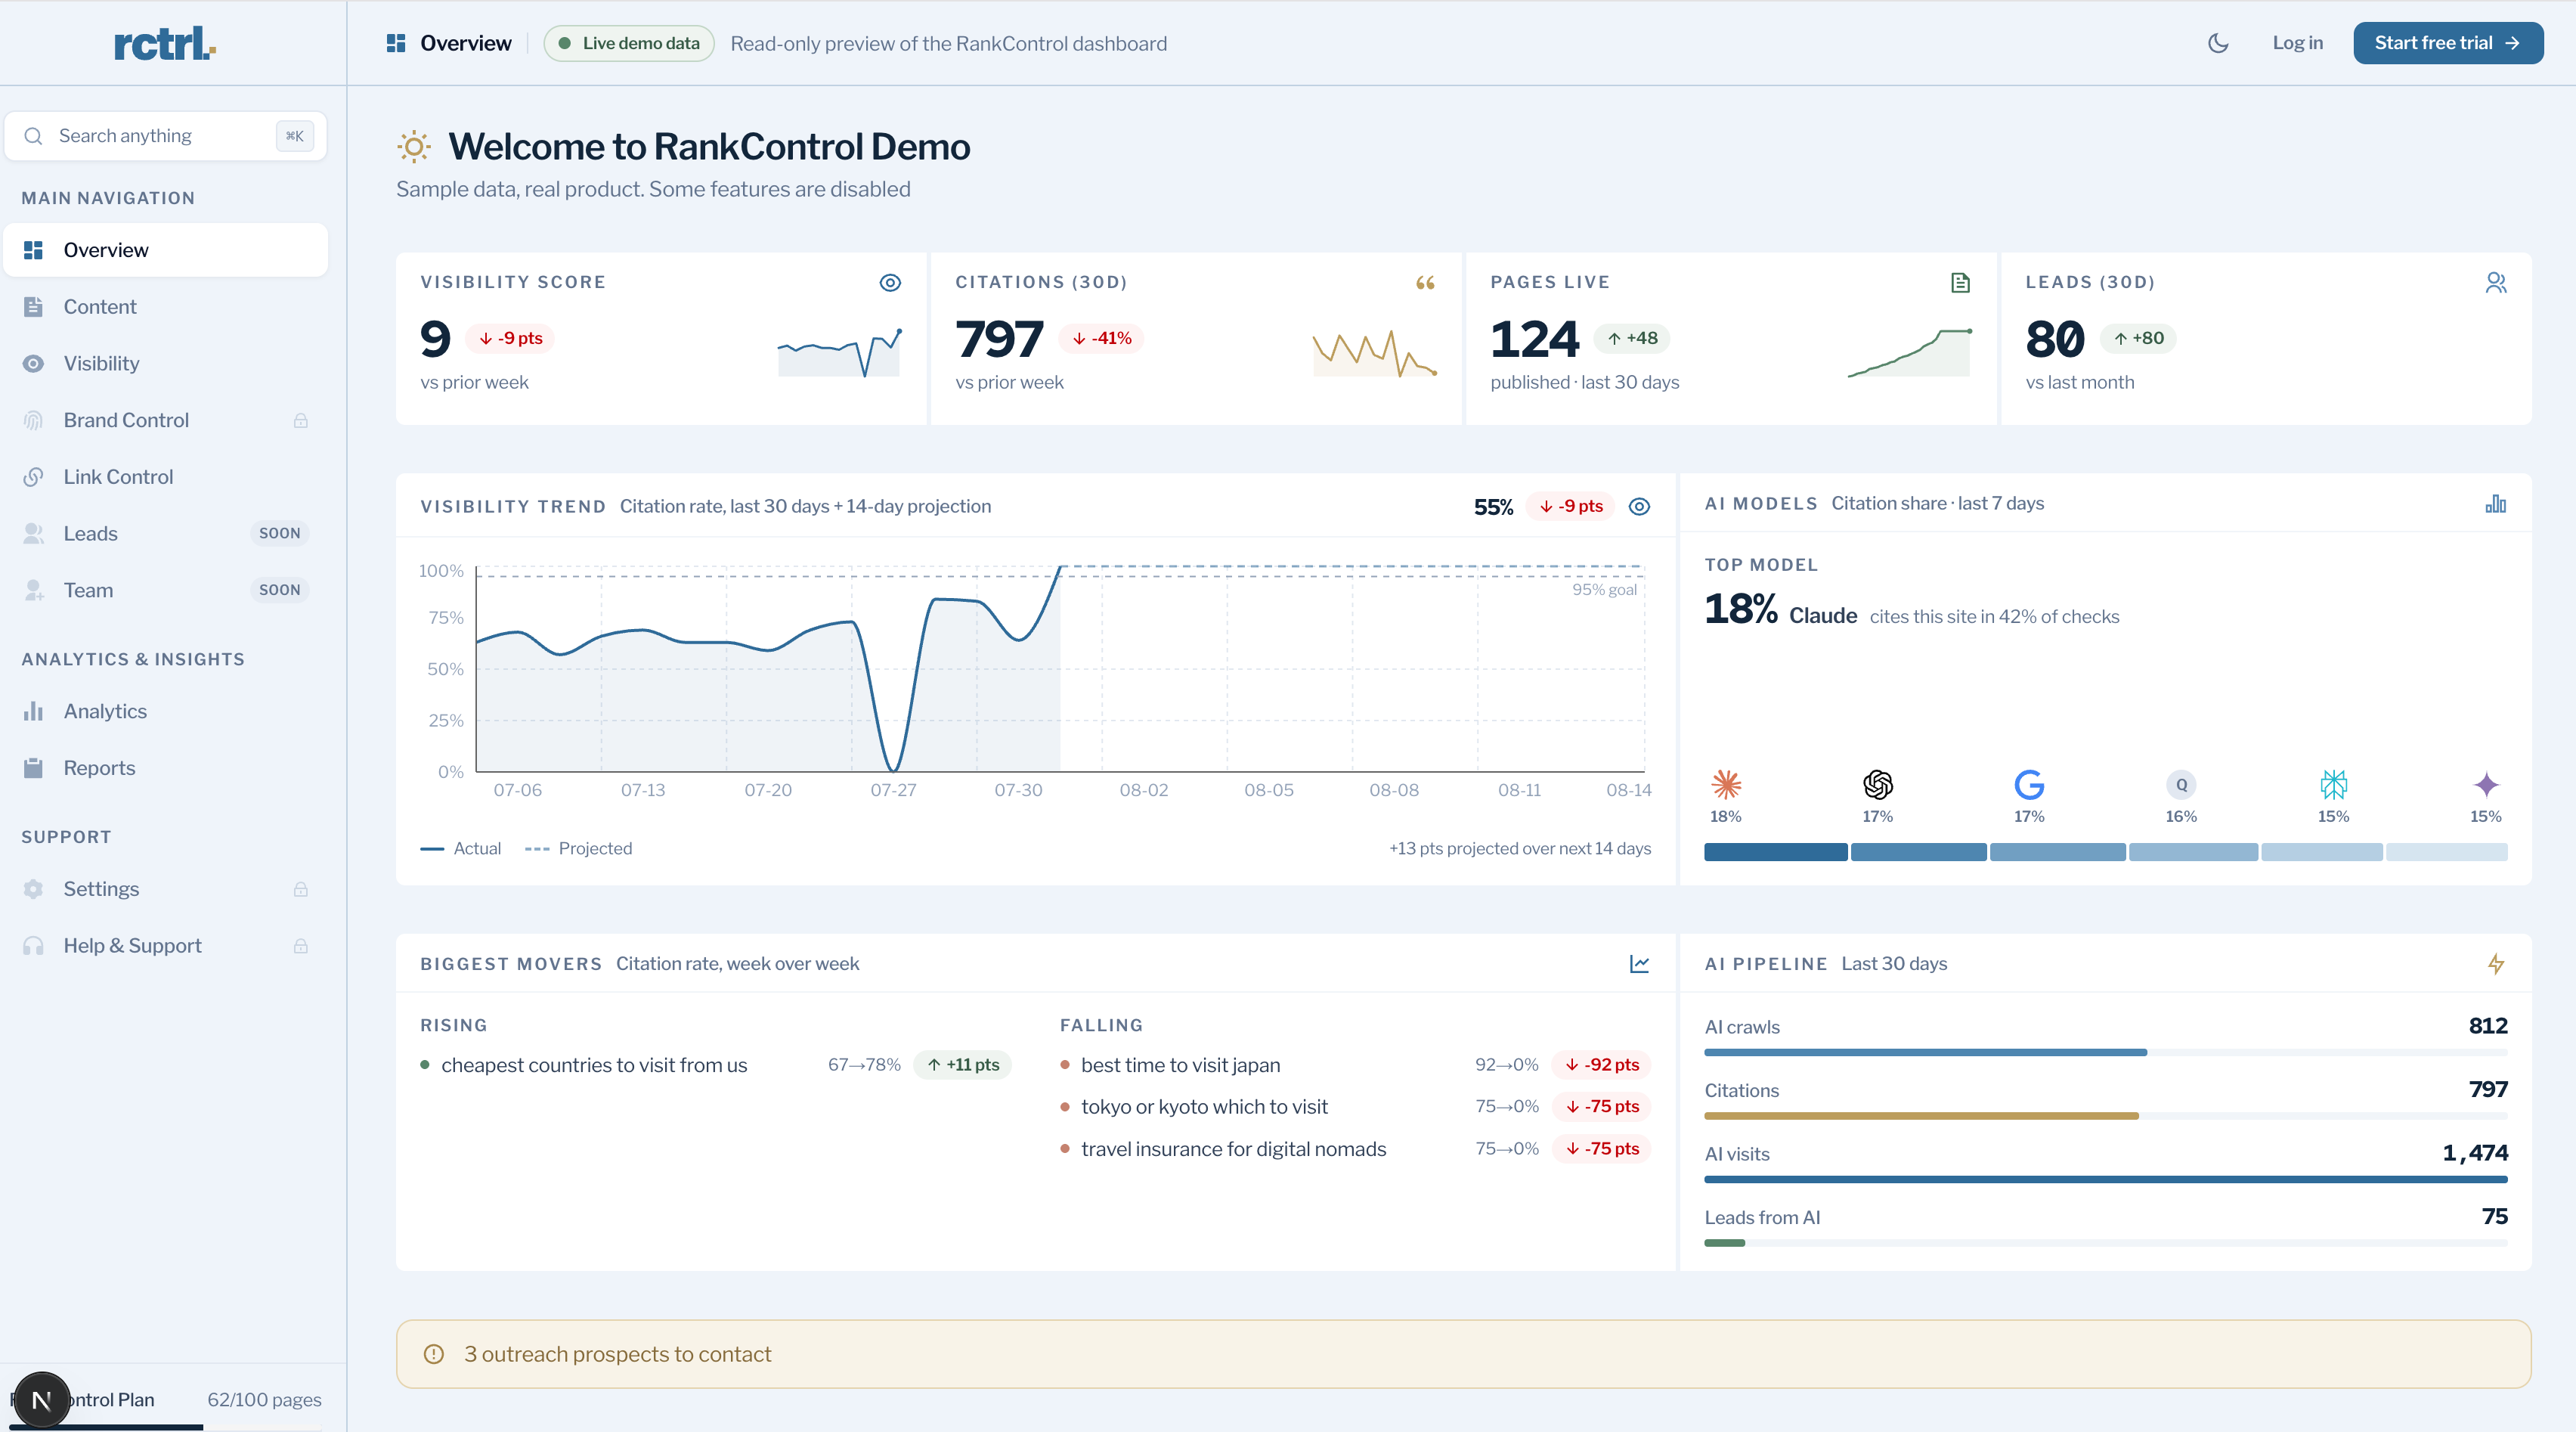This screenshot has height=1432, width=2576.
Task: Click the Live demo data badge
Action: [x=629, y=43]
